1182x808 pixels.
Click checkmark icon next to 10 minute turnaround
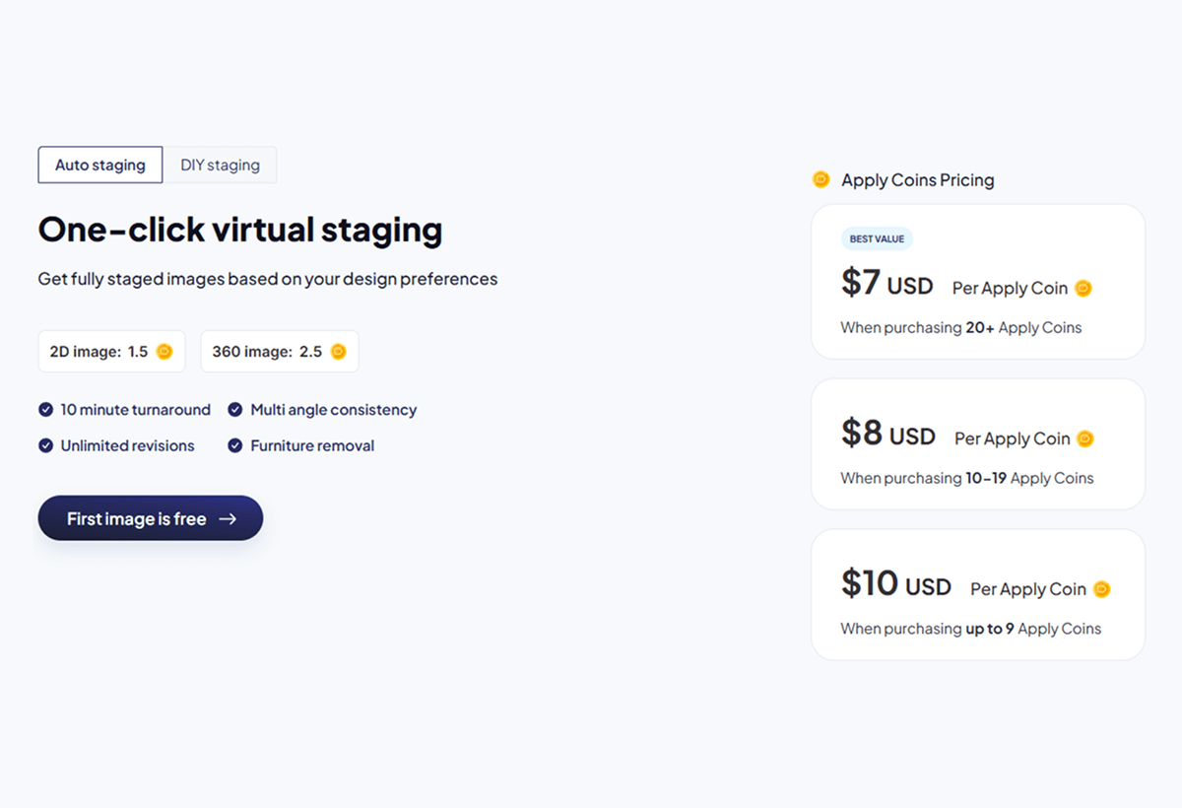point(45,410)
